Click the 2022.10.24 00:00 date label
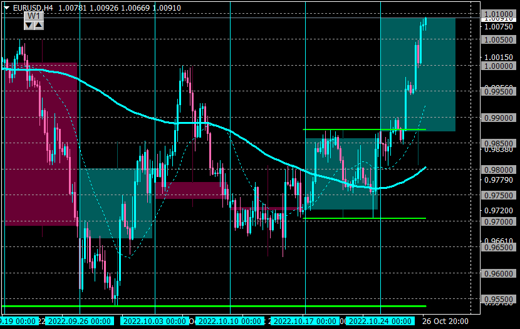 [380, 321]
